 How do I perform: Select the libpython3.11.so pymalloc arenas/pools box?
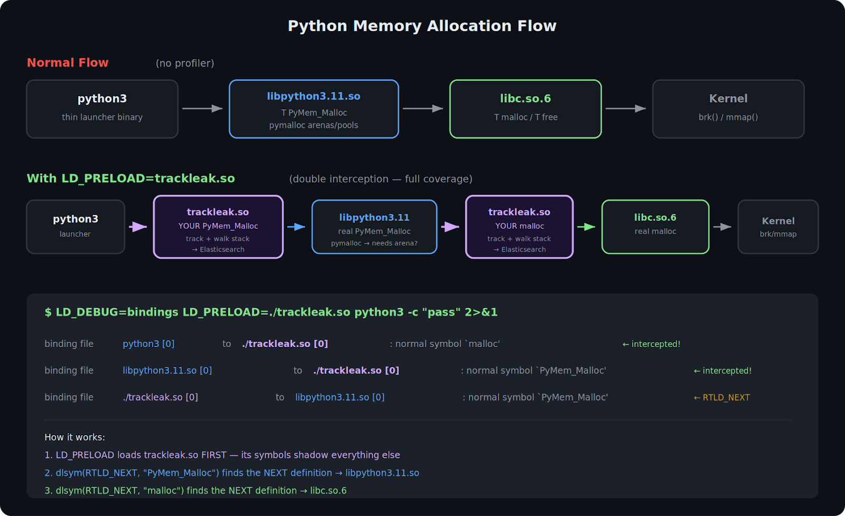314,109
